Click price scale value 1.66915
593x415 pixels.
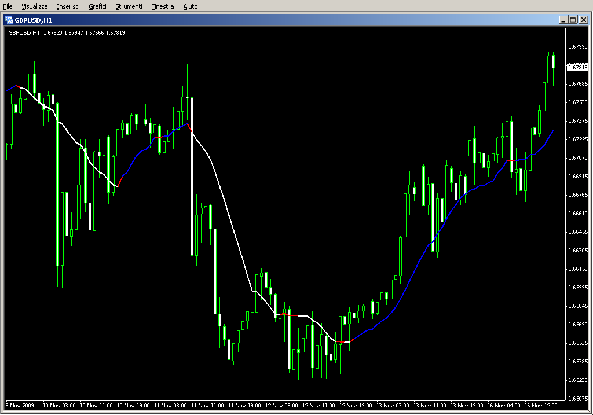pos(579,177)
